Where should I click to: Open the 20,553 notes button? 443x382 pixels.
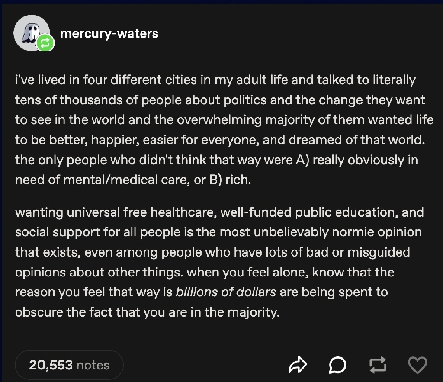(x=69, y=365)
